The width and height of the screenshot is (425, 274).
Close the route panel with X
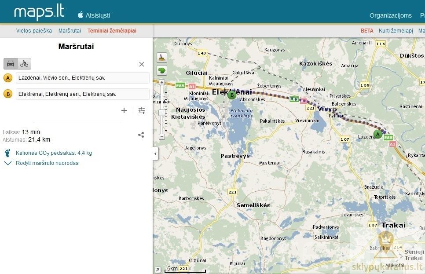pyautogui.click(x=142, y=64)
